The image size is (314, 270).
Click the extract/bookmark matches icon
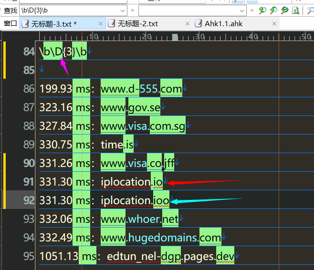click(x=295, y=10)
